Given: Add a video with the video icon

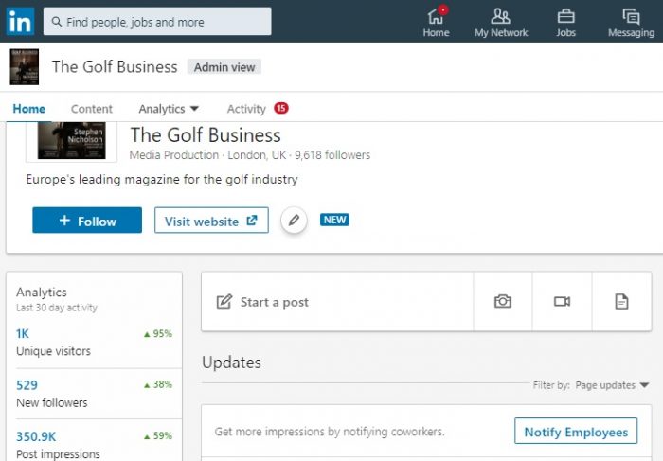Looking at the screenshot, I should point(562,302).
